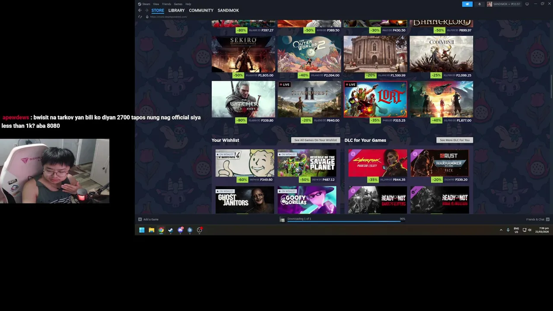The image size is (553, 311).
Task: Open the notifications bell
Action: point(479,4)
